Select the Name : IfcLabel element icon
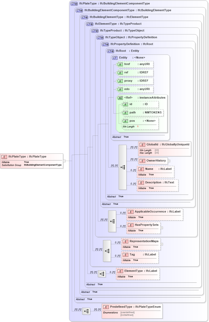The width and height of the screenshot is (209, 322). (x=141, y=169)
